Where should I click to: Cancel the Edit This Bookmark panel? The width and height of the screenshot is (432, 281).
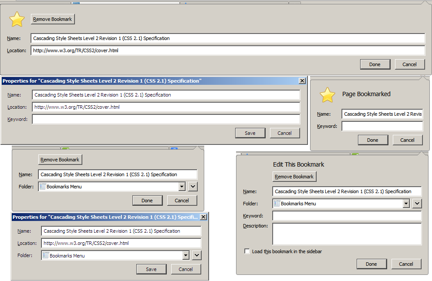tap(406, 264)
